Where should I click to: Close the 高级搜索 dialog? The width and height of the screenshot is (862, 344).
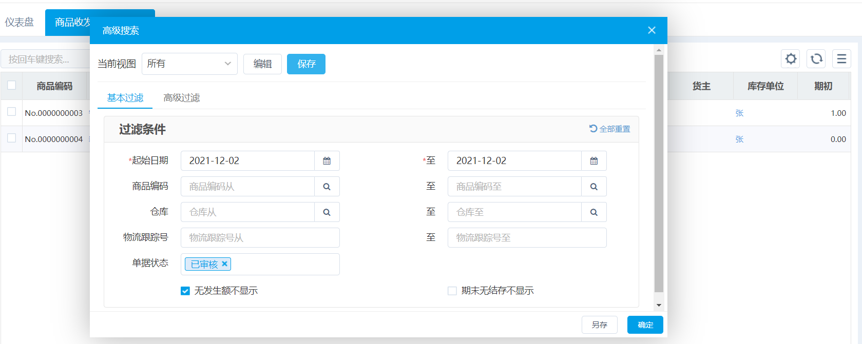[652, 30]
